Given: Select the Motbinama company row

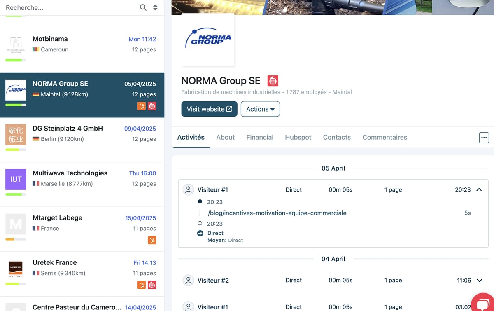Looking at the screenshot, I should coord(82,50).
